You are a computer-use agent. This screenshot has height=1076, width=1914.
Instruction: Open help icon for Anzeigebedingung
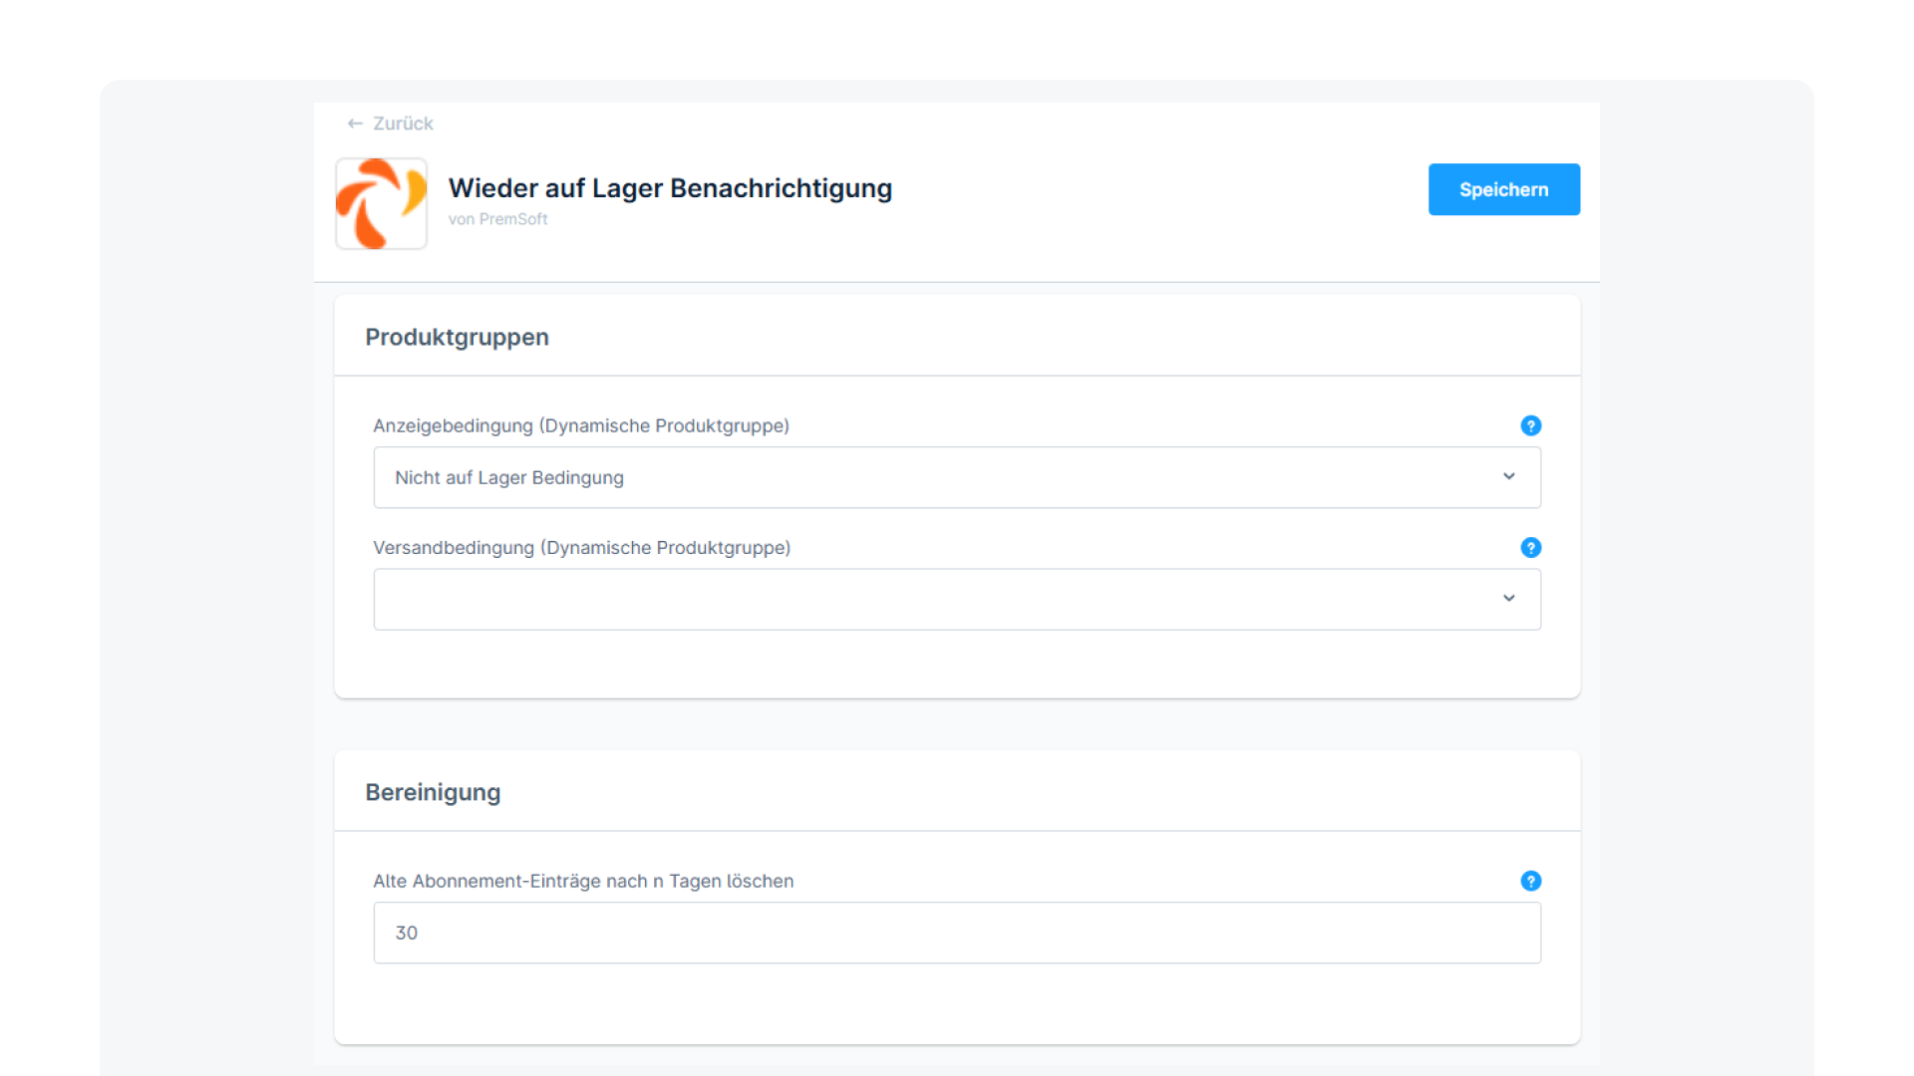click(x=1530, y=425)
